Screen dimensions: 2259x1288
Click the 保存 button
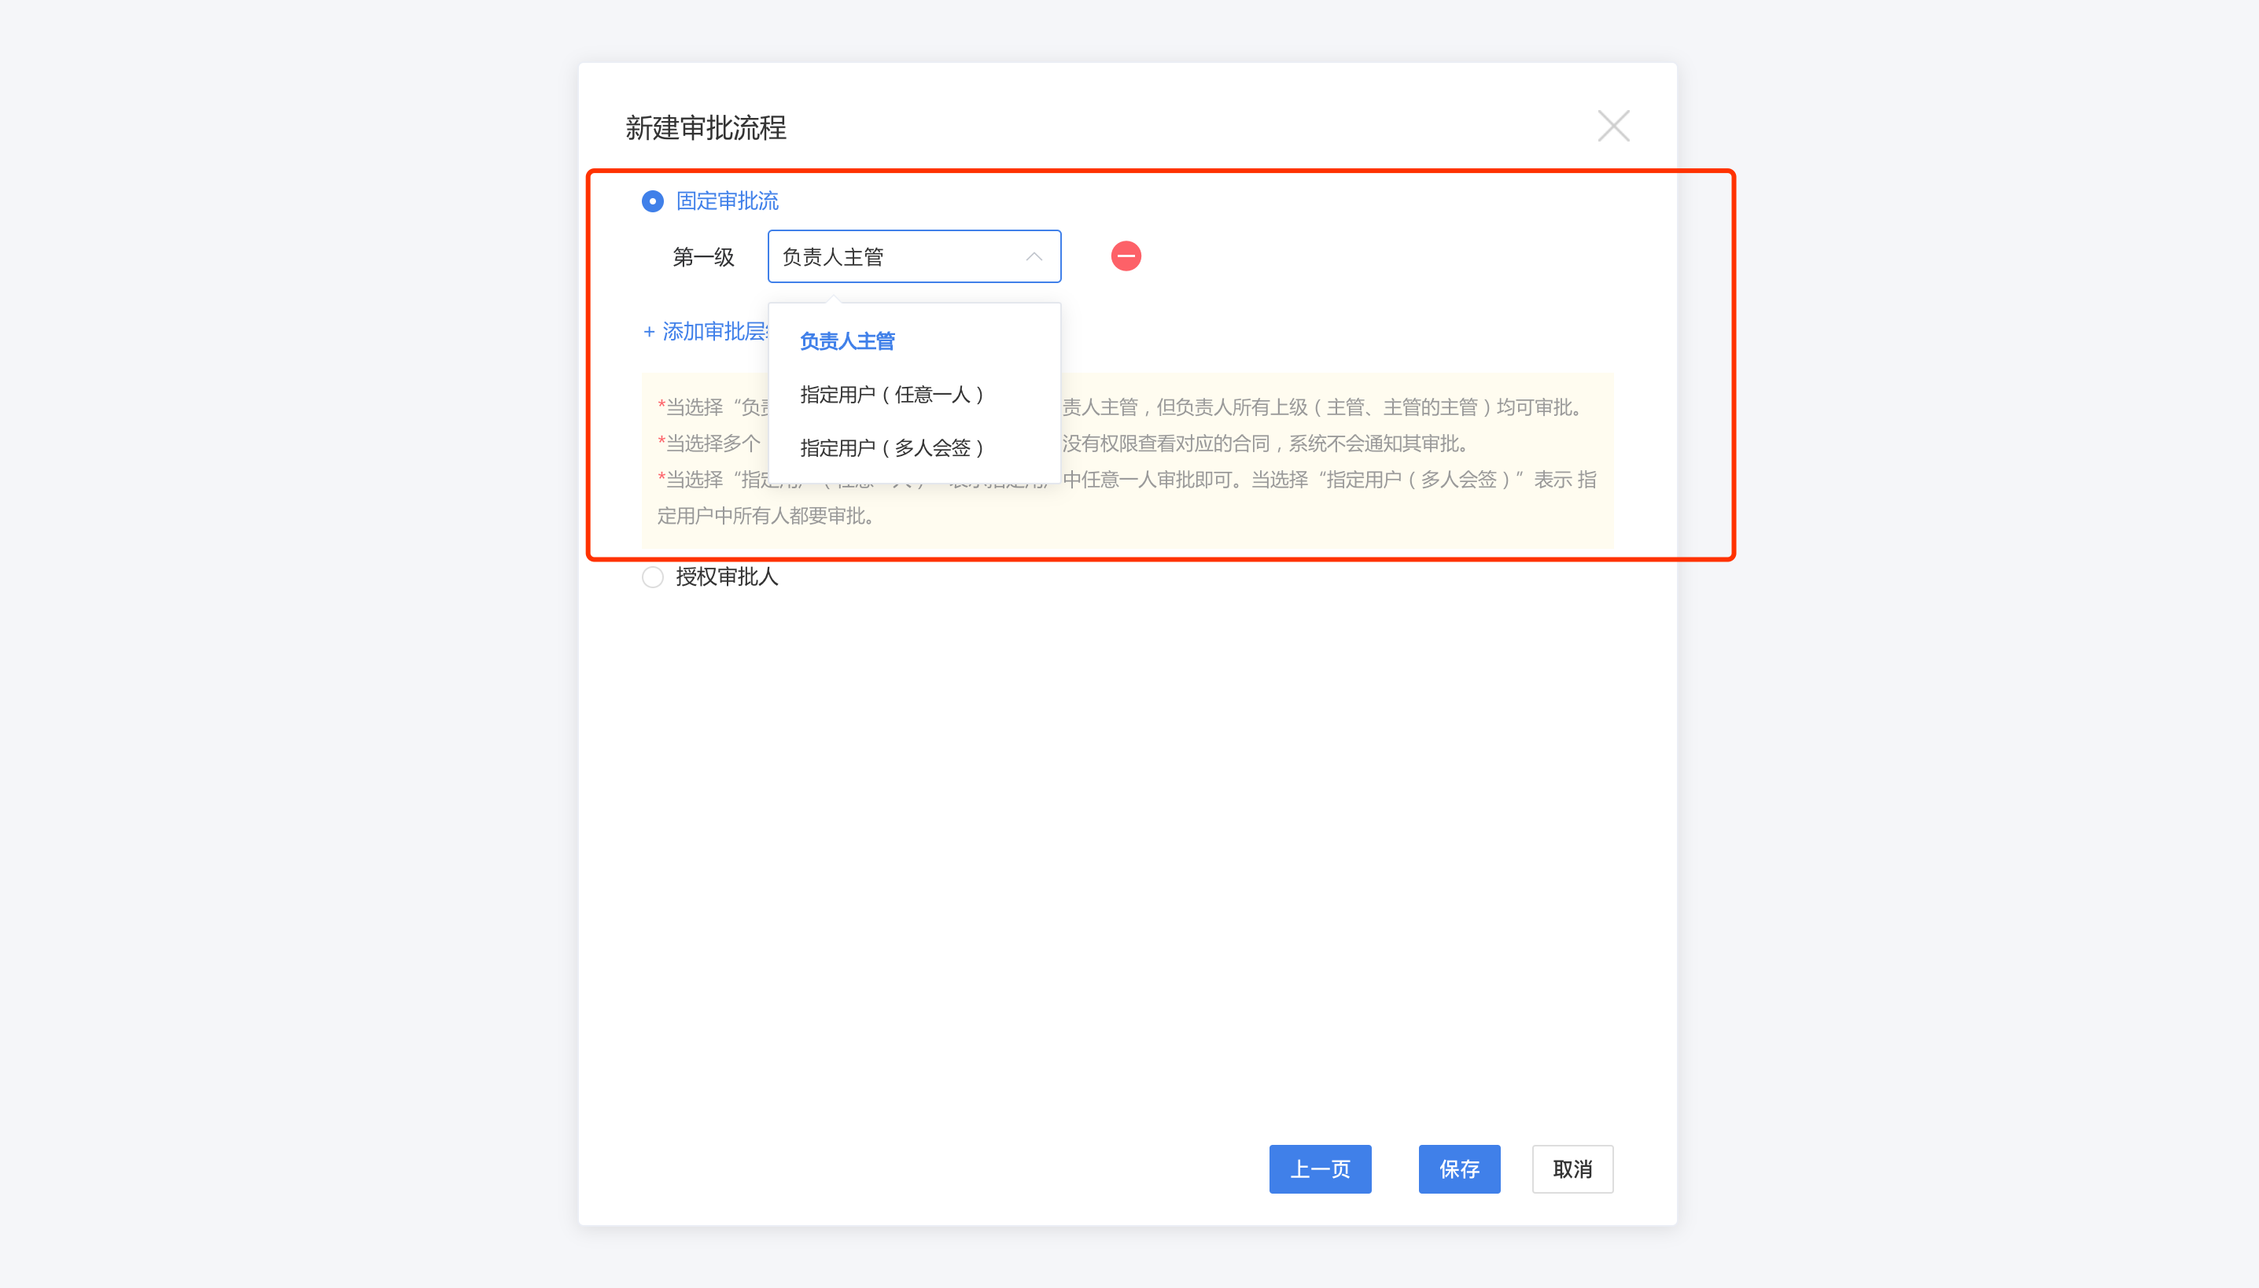click(1458, 1168)
